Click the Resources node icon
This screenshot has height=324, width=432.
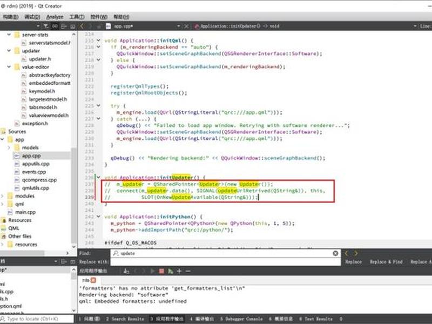3,220
